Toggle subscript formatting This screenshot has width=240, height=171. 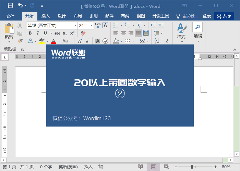[x=65, y=33]
